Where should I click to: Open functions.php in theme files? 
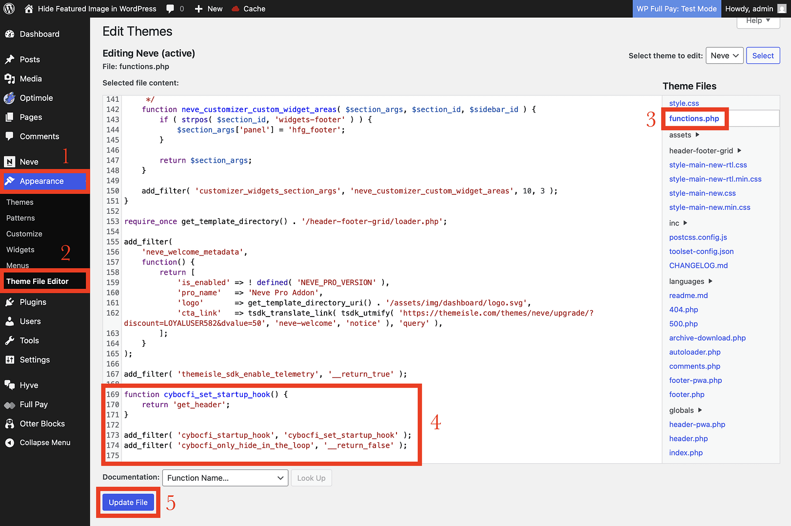694,118
